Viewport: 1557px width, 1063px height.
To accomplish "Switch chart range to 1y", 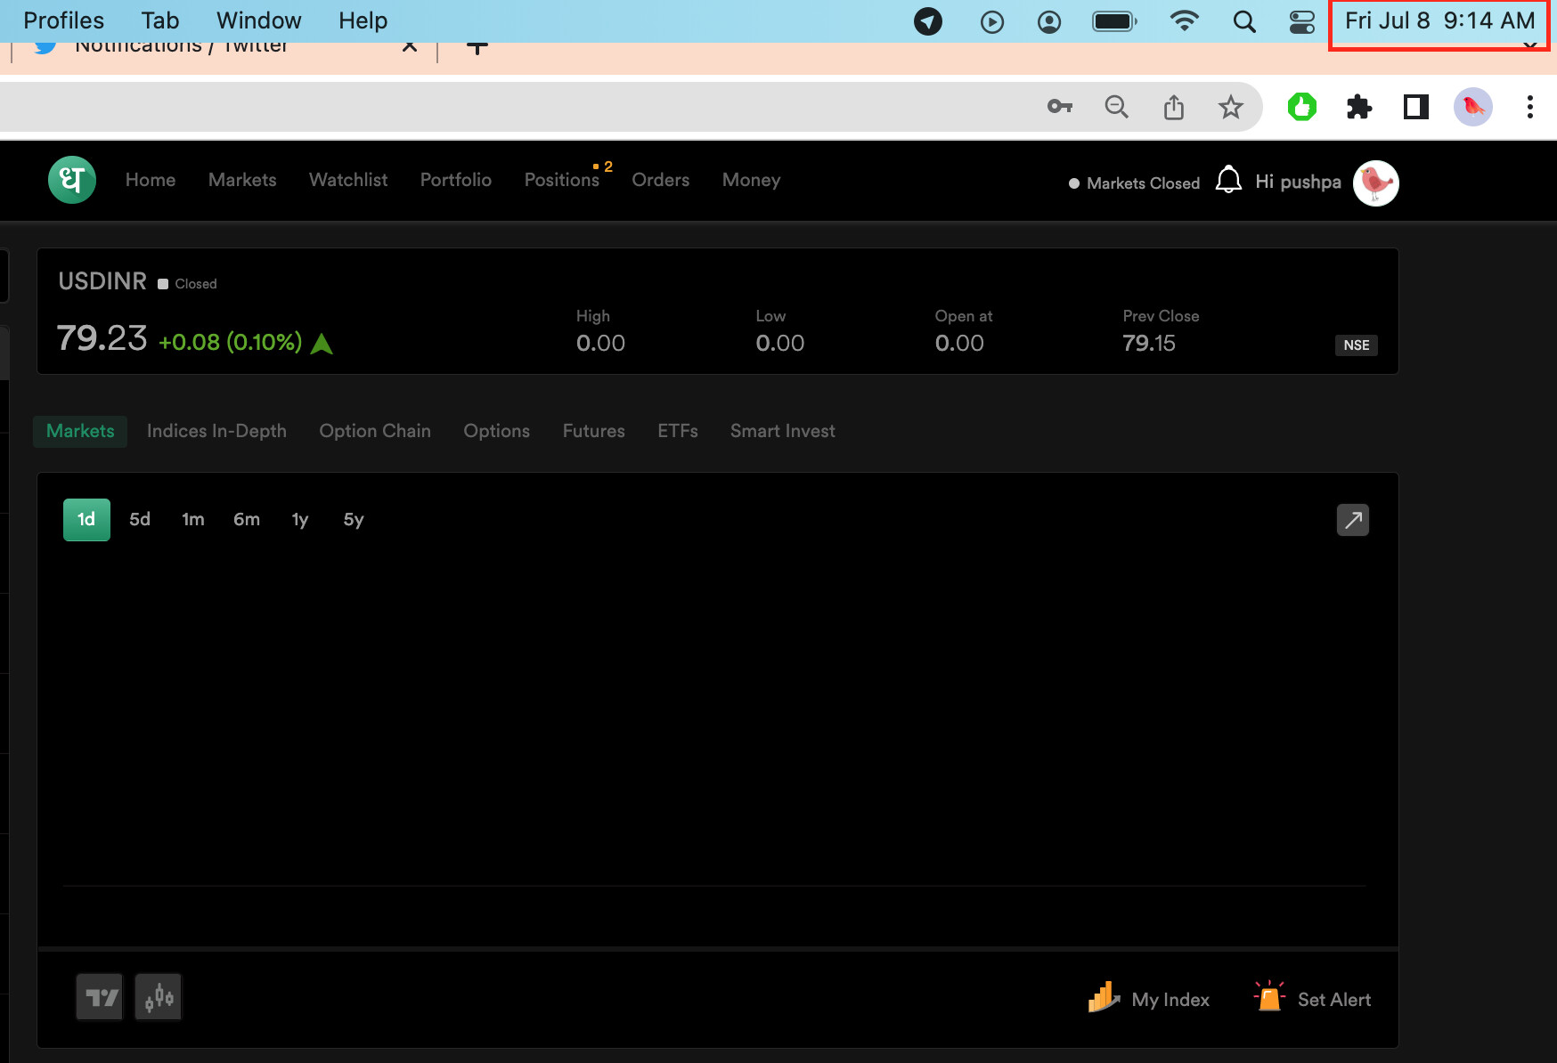I will 300,520.
